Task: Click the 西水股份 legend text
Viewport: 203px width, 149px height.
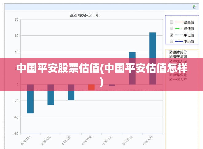Action: coord(180,52)
